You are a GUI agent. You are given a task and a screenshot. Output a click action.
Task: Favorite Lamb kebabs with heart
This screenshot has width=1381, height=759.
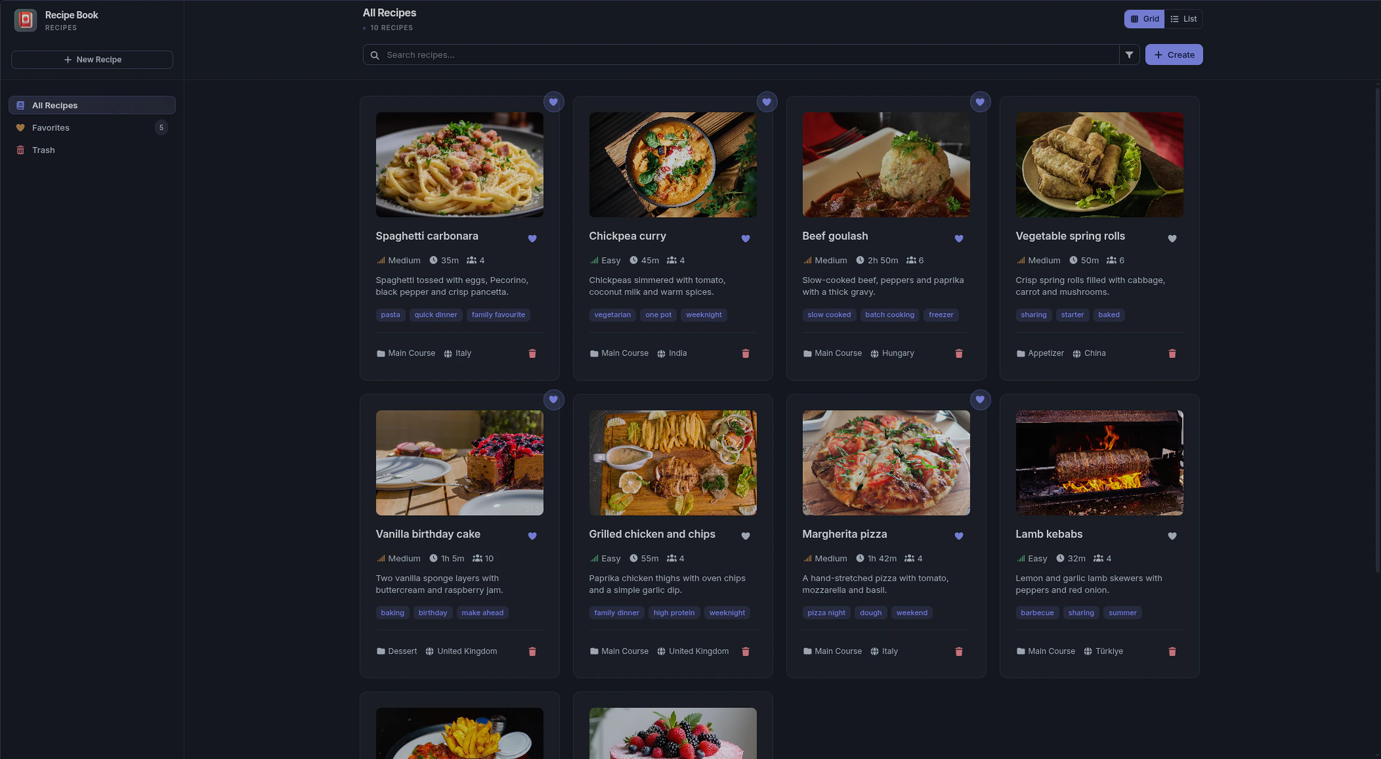[1172, 536]
